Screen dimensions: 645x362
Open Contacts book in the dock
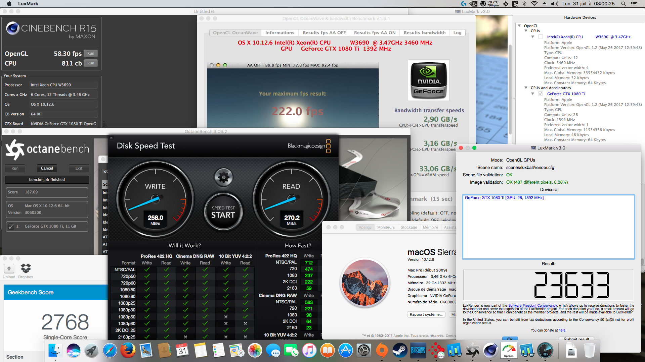(x=164, y=351)
